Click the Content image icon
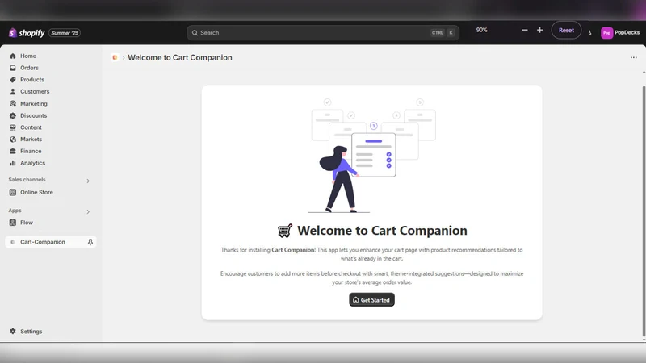 click(13, 127)
